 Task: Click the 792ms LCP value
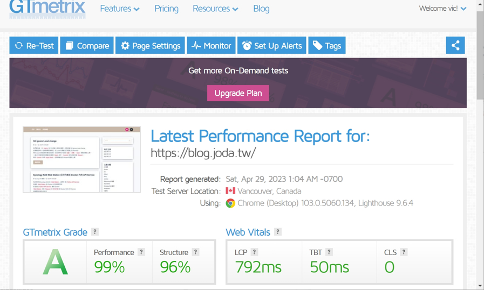258,267
